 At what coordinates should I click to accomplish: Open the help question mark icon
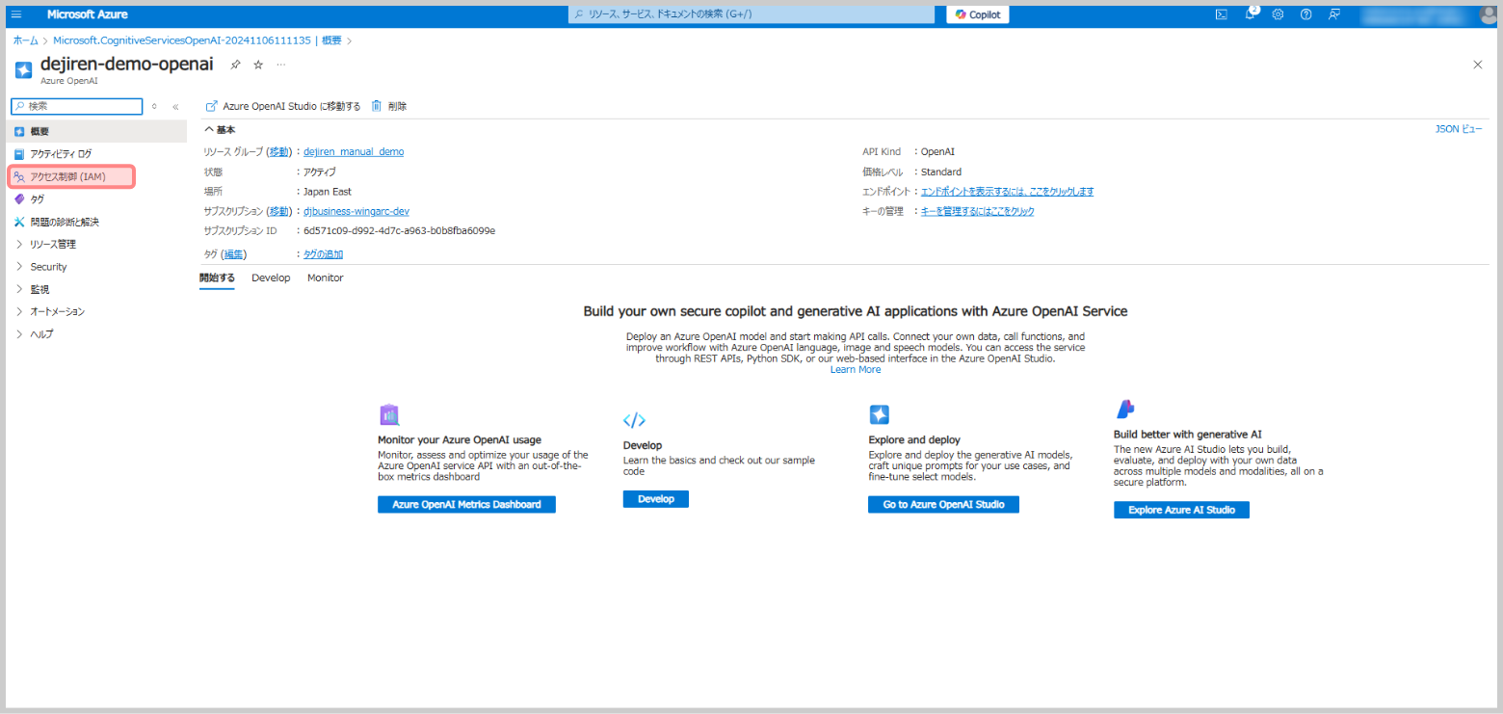(1305, 14)
